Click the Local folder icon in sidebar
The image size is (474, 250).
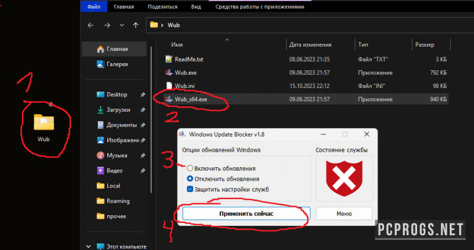pyautogui.click(x=100, y=186)
